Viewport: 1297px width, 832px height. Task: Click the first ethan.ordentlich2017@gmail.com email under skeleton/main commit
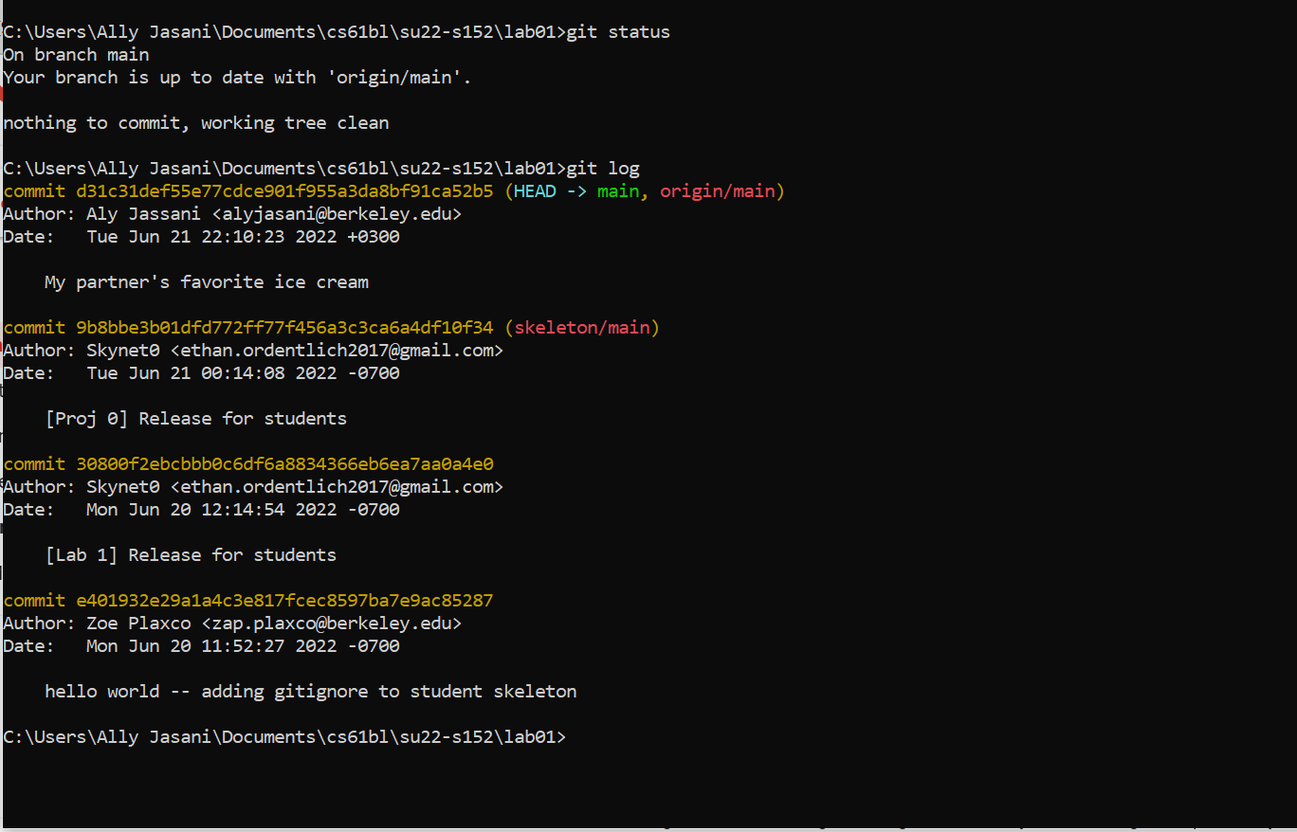pyautogui.click(x=337, y=351)
